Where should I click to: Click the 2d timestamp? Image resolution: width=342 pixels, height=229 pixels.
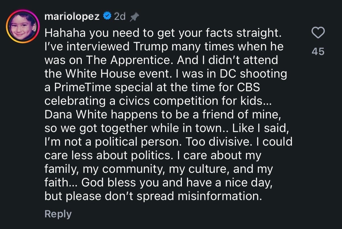point(119,17)
